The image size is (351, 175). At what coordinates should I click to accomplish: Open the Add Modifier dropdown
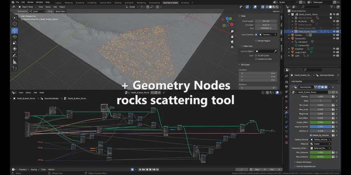[x=315, y=81]
